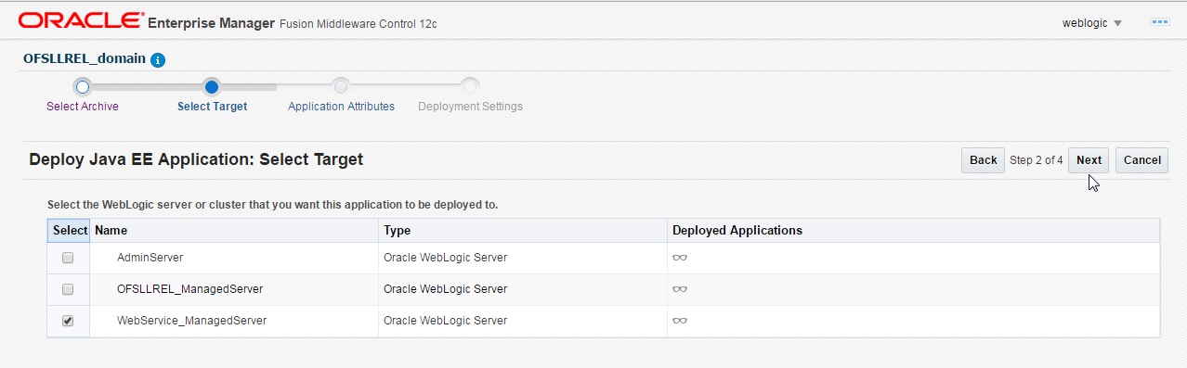
Task: Click the Select Archive step circle
Action: 83,87
